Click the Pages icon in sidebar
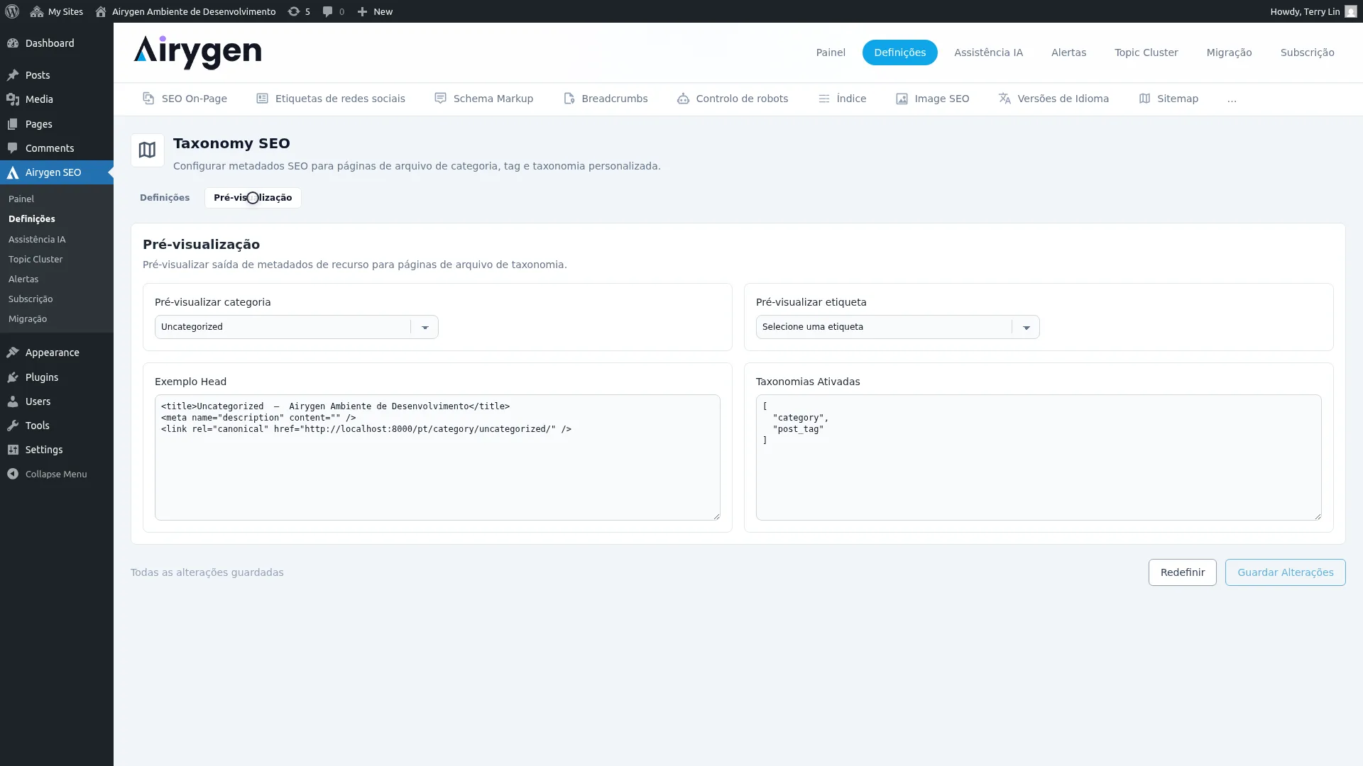The height and width of the screenshot is (766, 1363). click(13, 124)
